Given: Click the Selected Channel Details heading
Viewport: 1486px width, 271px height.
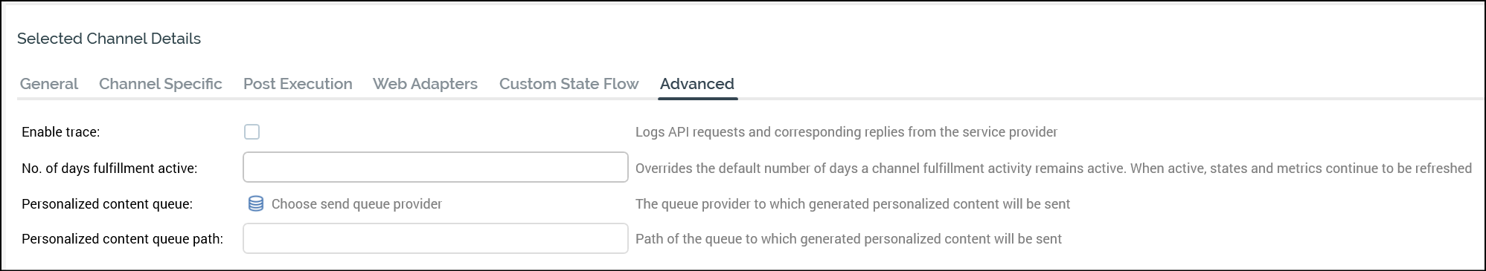Looking at the screenshot, I should pos(109,39).
